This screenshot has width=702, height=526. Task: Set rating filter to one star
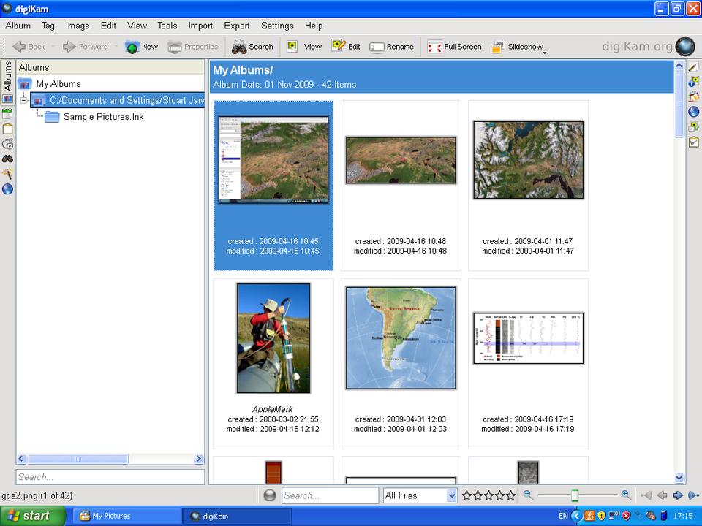[x=467, y=495]
